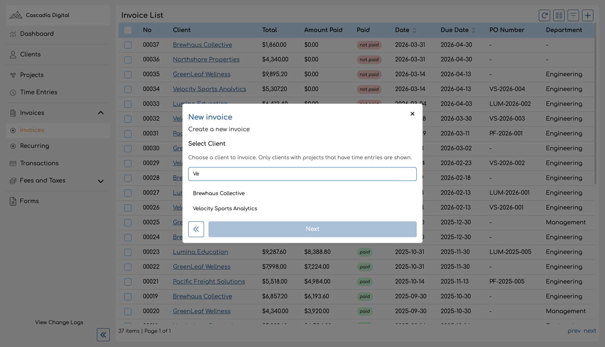The width and height of the screenshot is (605, 347).
Task: Click PO number VS-2026-004
Action: click(x=507, y=89)
